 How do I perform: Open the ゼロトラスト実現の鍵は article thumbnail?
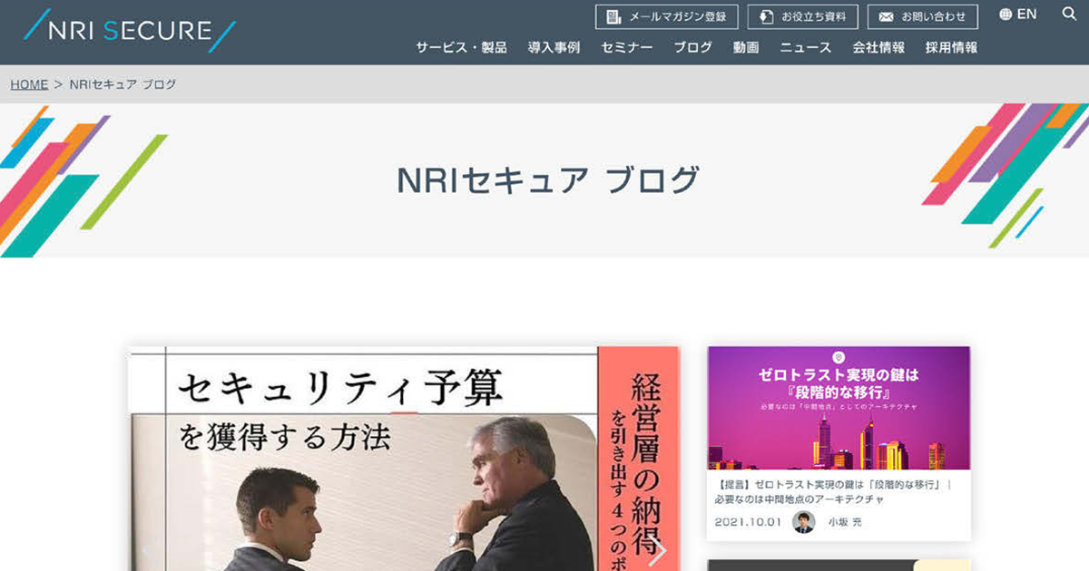[x=839, y=408]
